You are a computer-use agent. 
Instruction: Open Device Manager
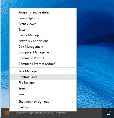tap(43, 35)
